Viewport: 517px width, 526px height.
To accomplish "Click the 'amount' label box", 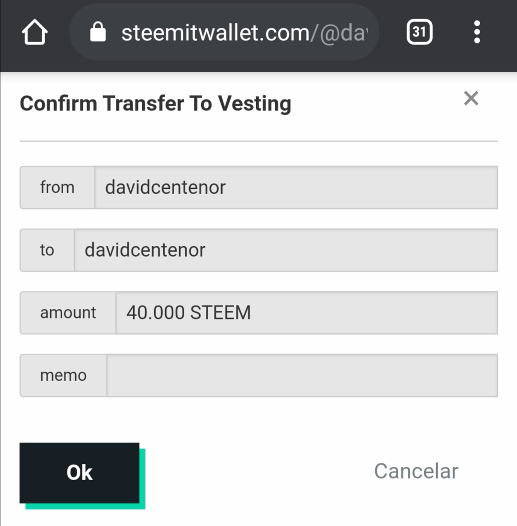I will tap(68, 313).
